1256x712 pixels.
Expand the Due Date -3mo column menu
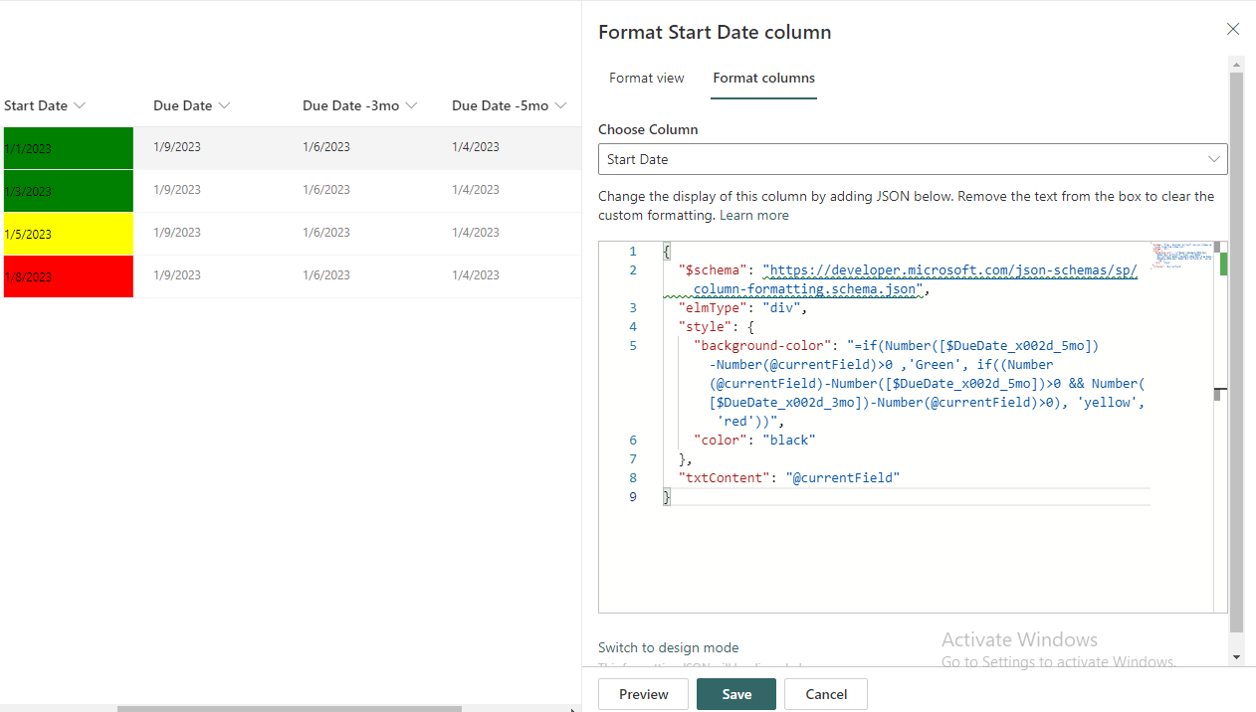[x=410, y=105]
